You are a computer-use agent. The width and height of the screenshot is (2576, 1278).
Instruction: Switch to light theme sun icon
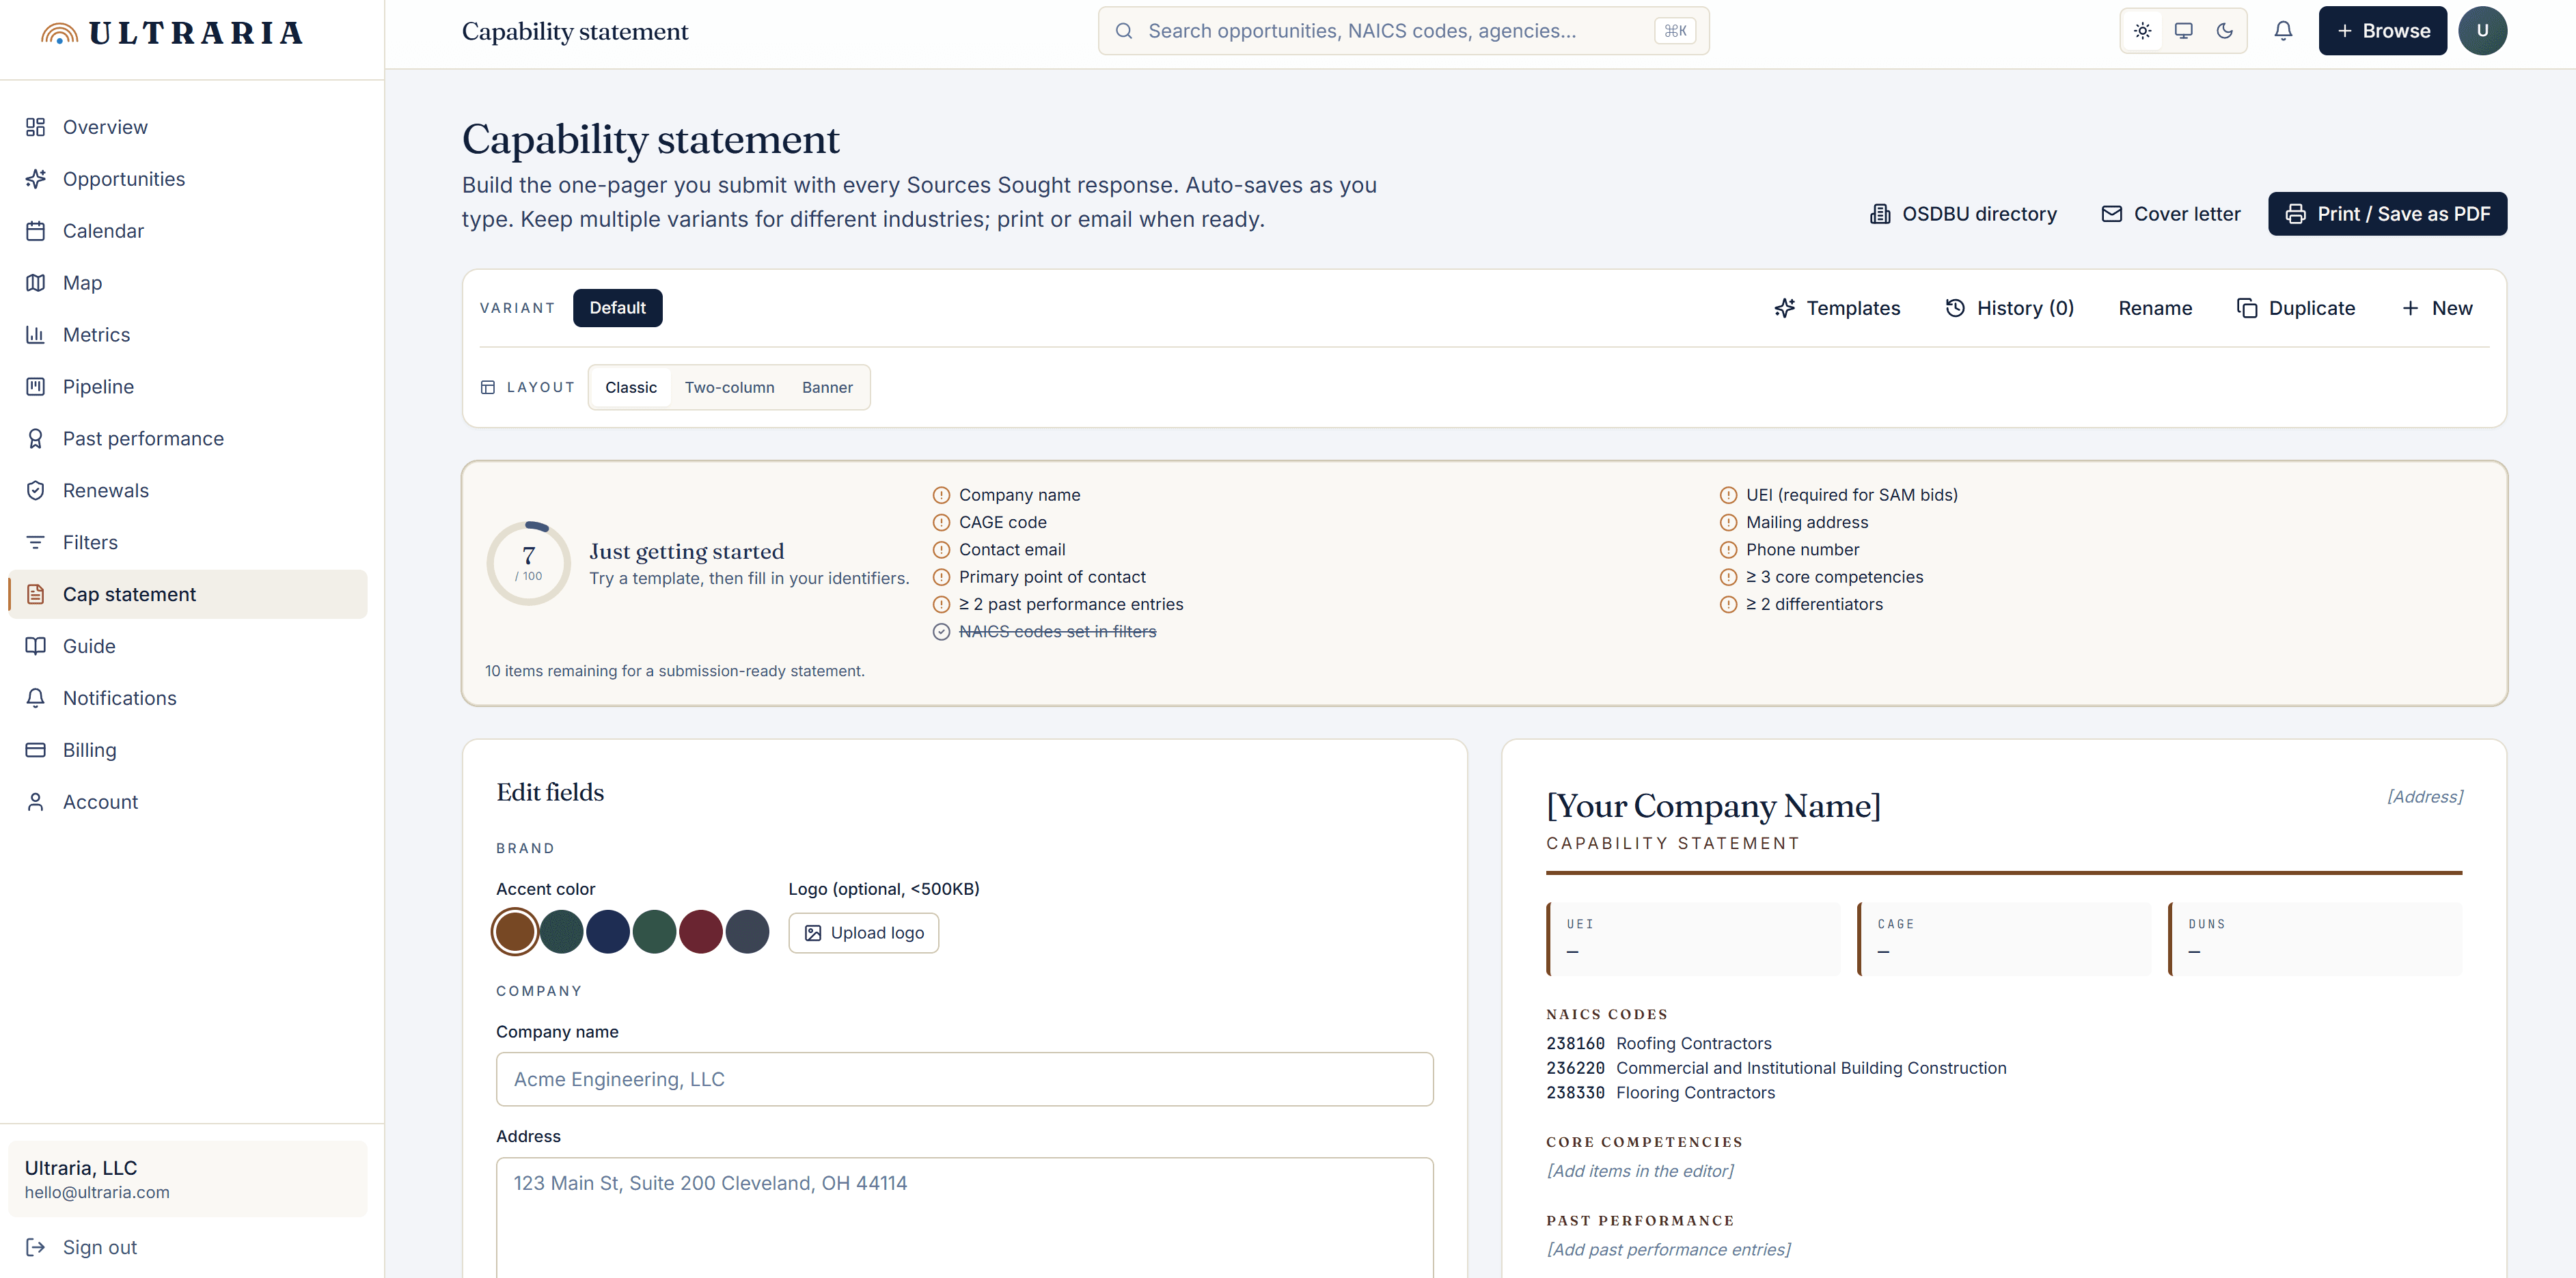(2142, 31)
